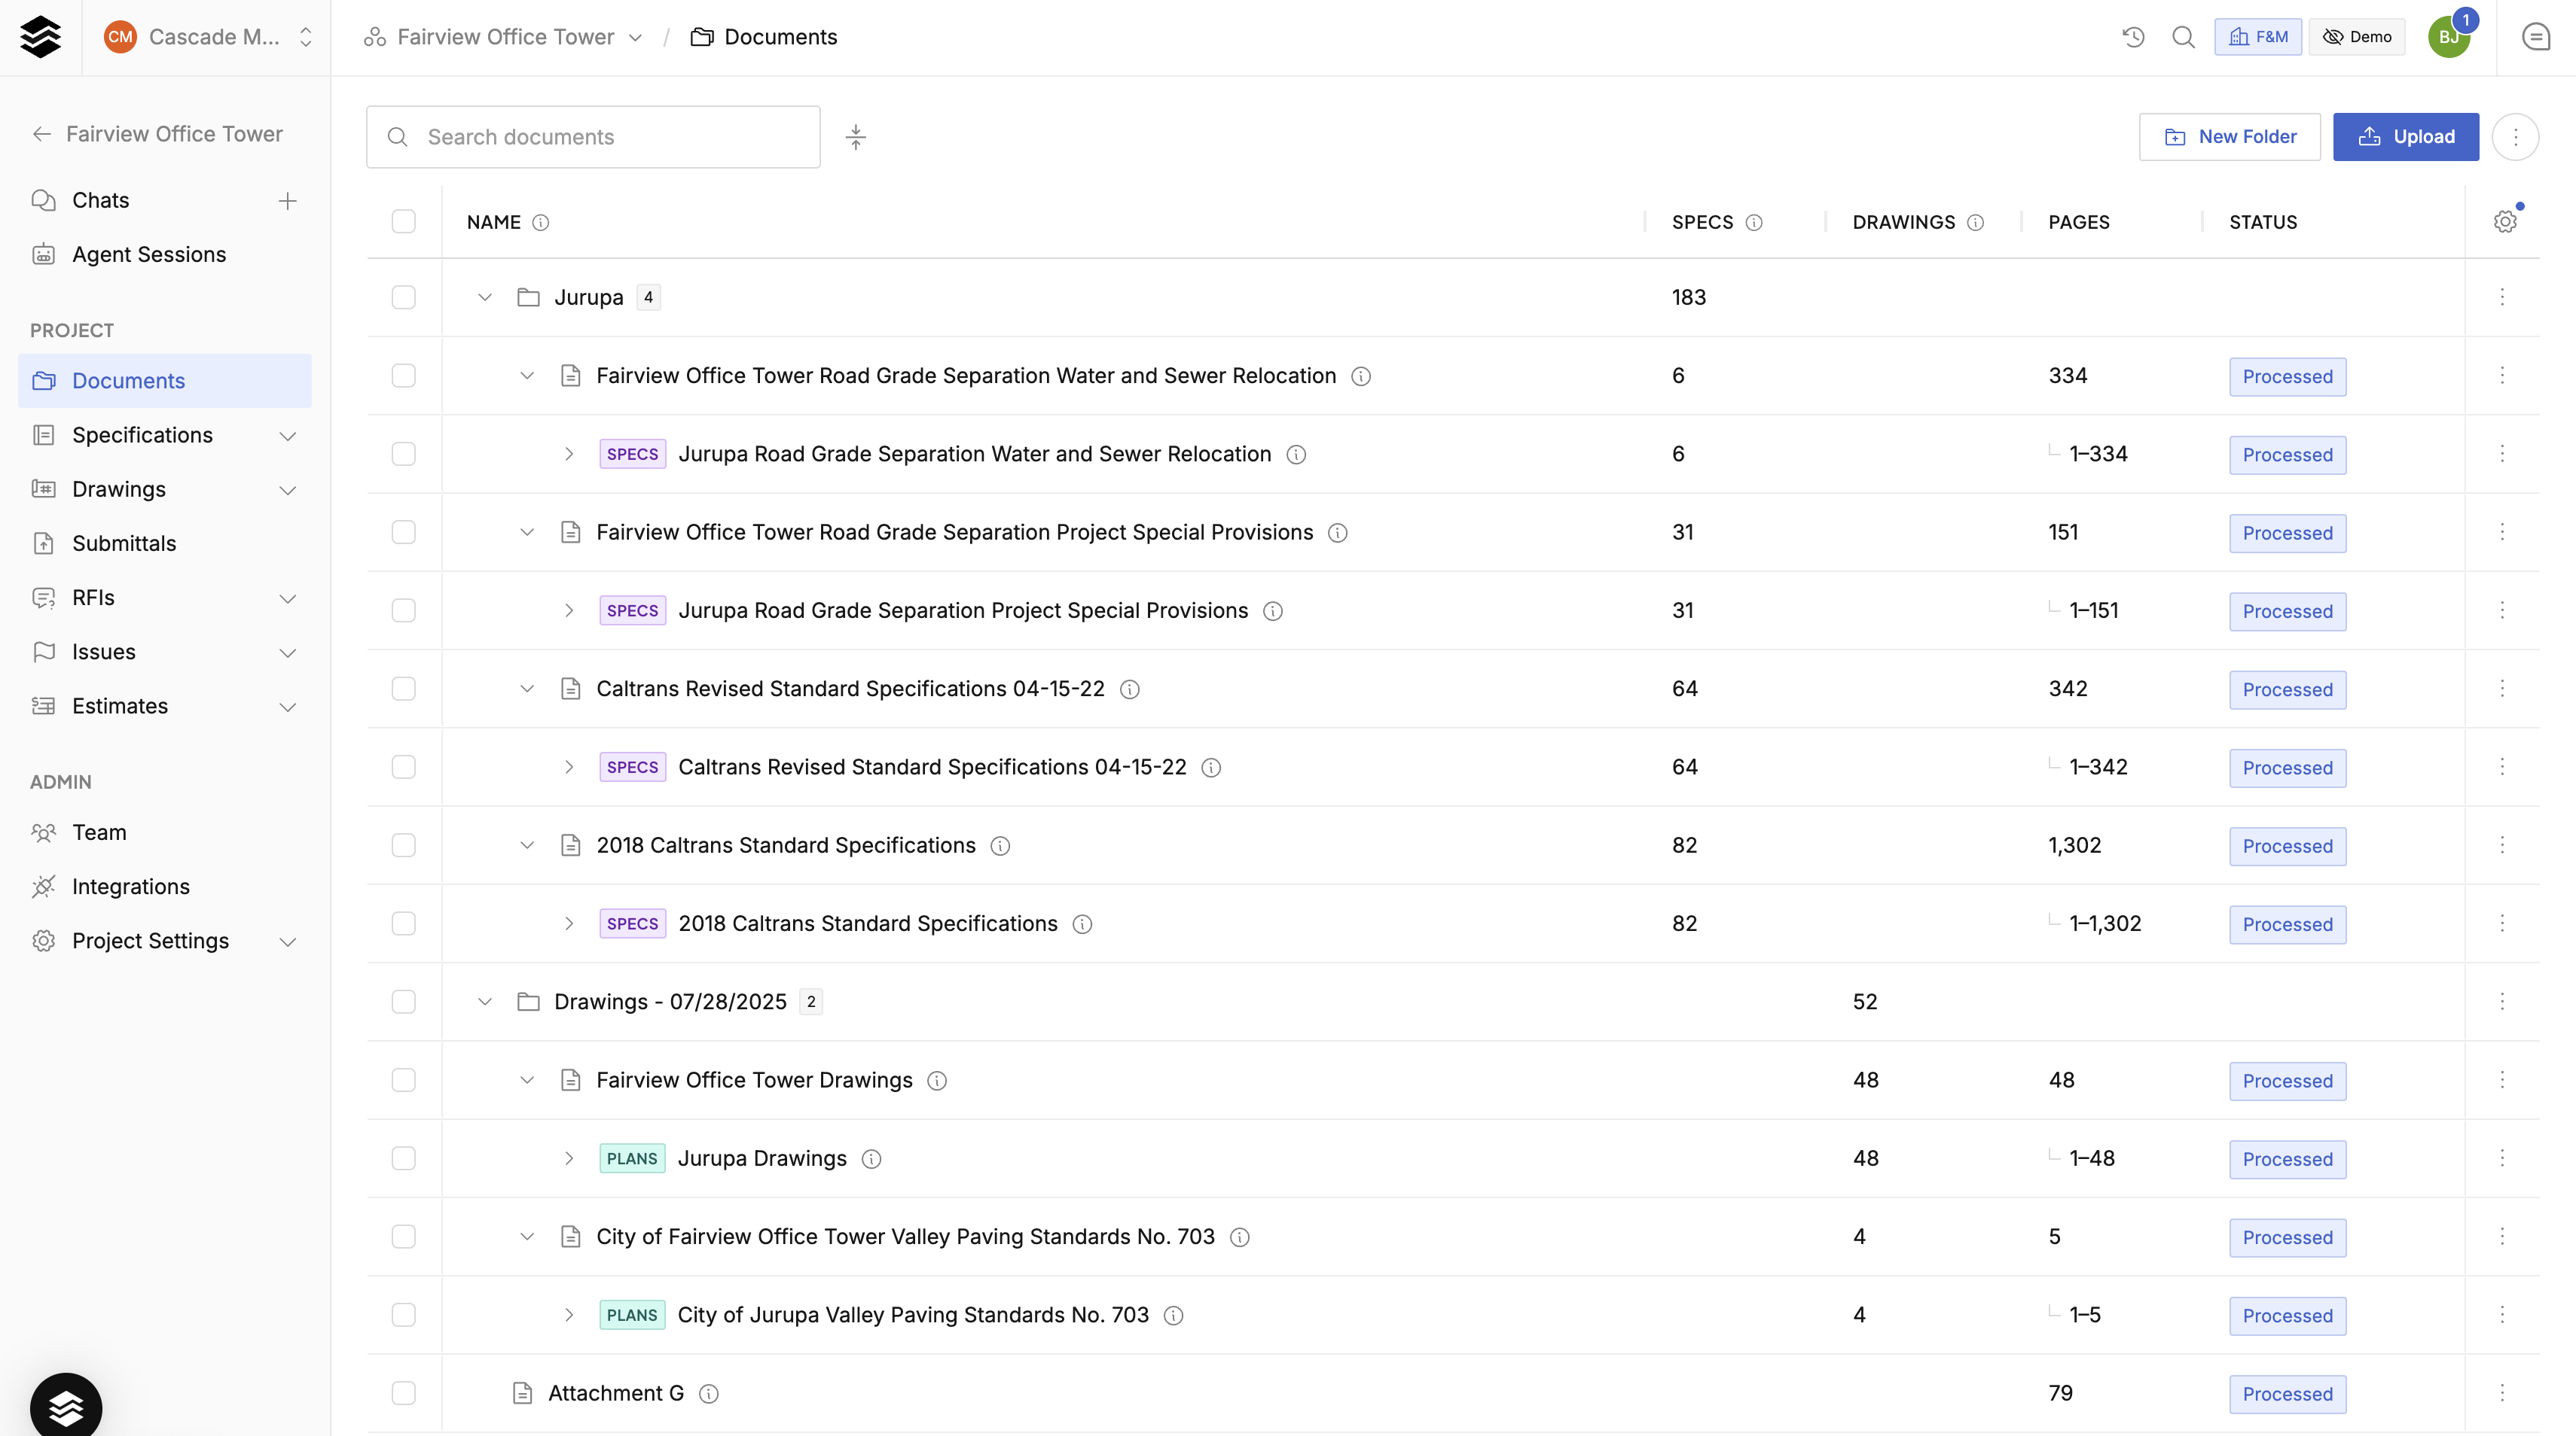Click the stacked-layers app logo at top left

click(40, 37)
